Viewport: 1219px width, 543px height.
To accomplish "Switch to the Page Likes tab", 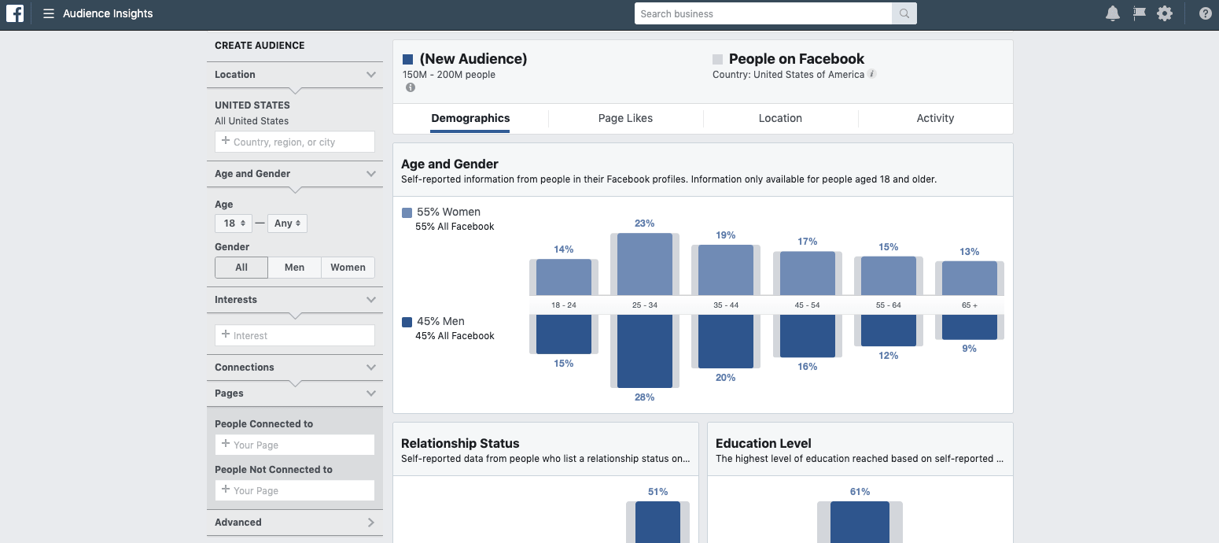I will pos(625,118).
